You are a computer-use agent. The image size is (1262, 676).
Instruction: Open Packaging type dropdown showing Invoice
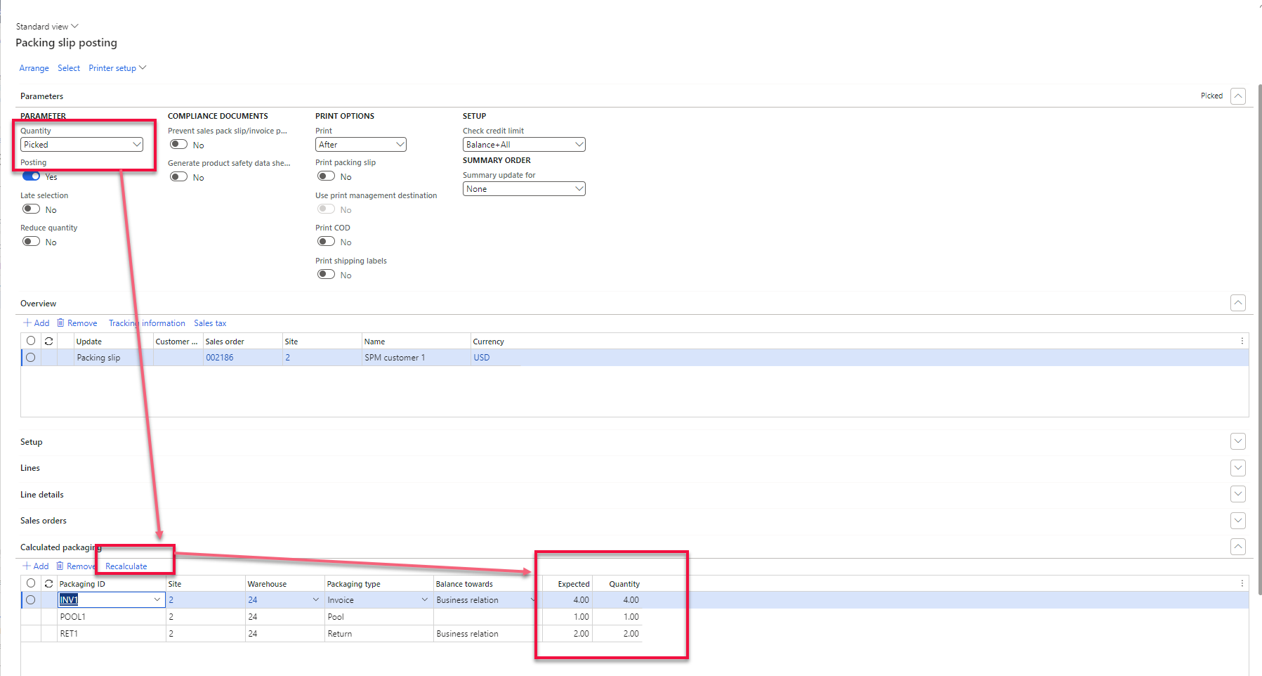(x=425, y=600)
